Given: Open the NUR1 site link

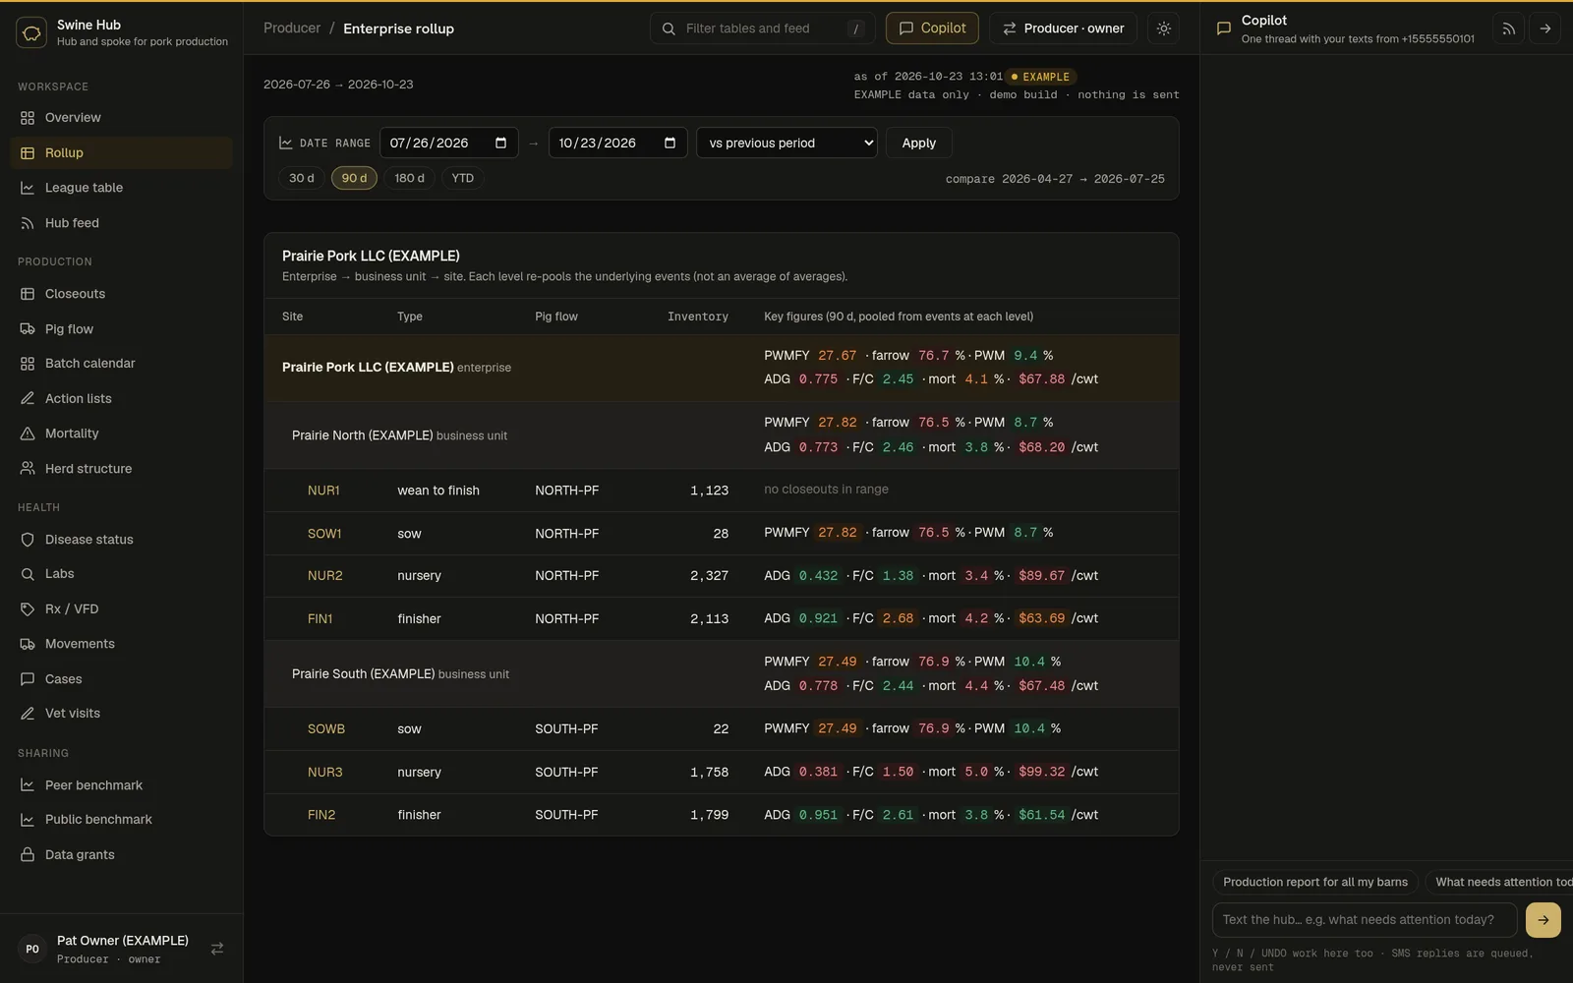Looking at the screenshot, I should [323, 491].
